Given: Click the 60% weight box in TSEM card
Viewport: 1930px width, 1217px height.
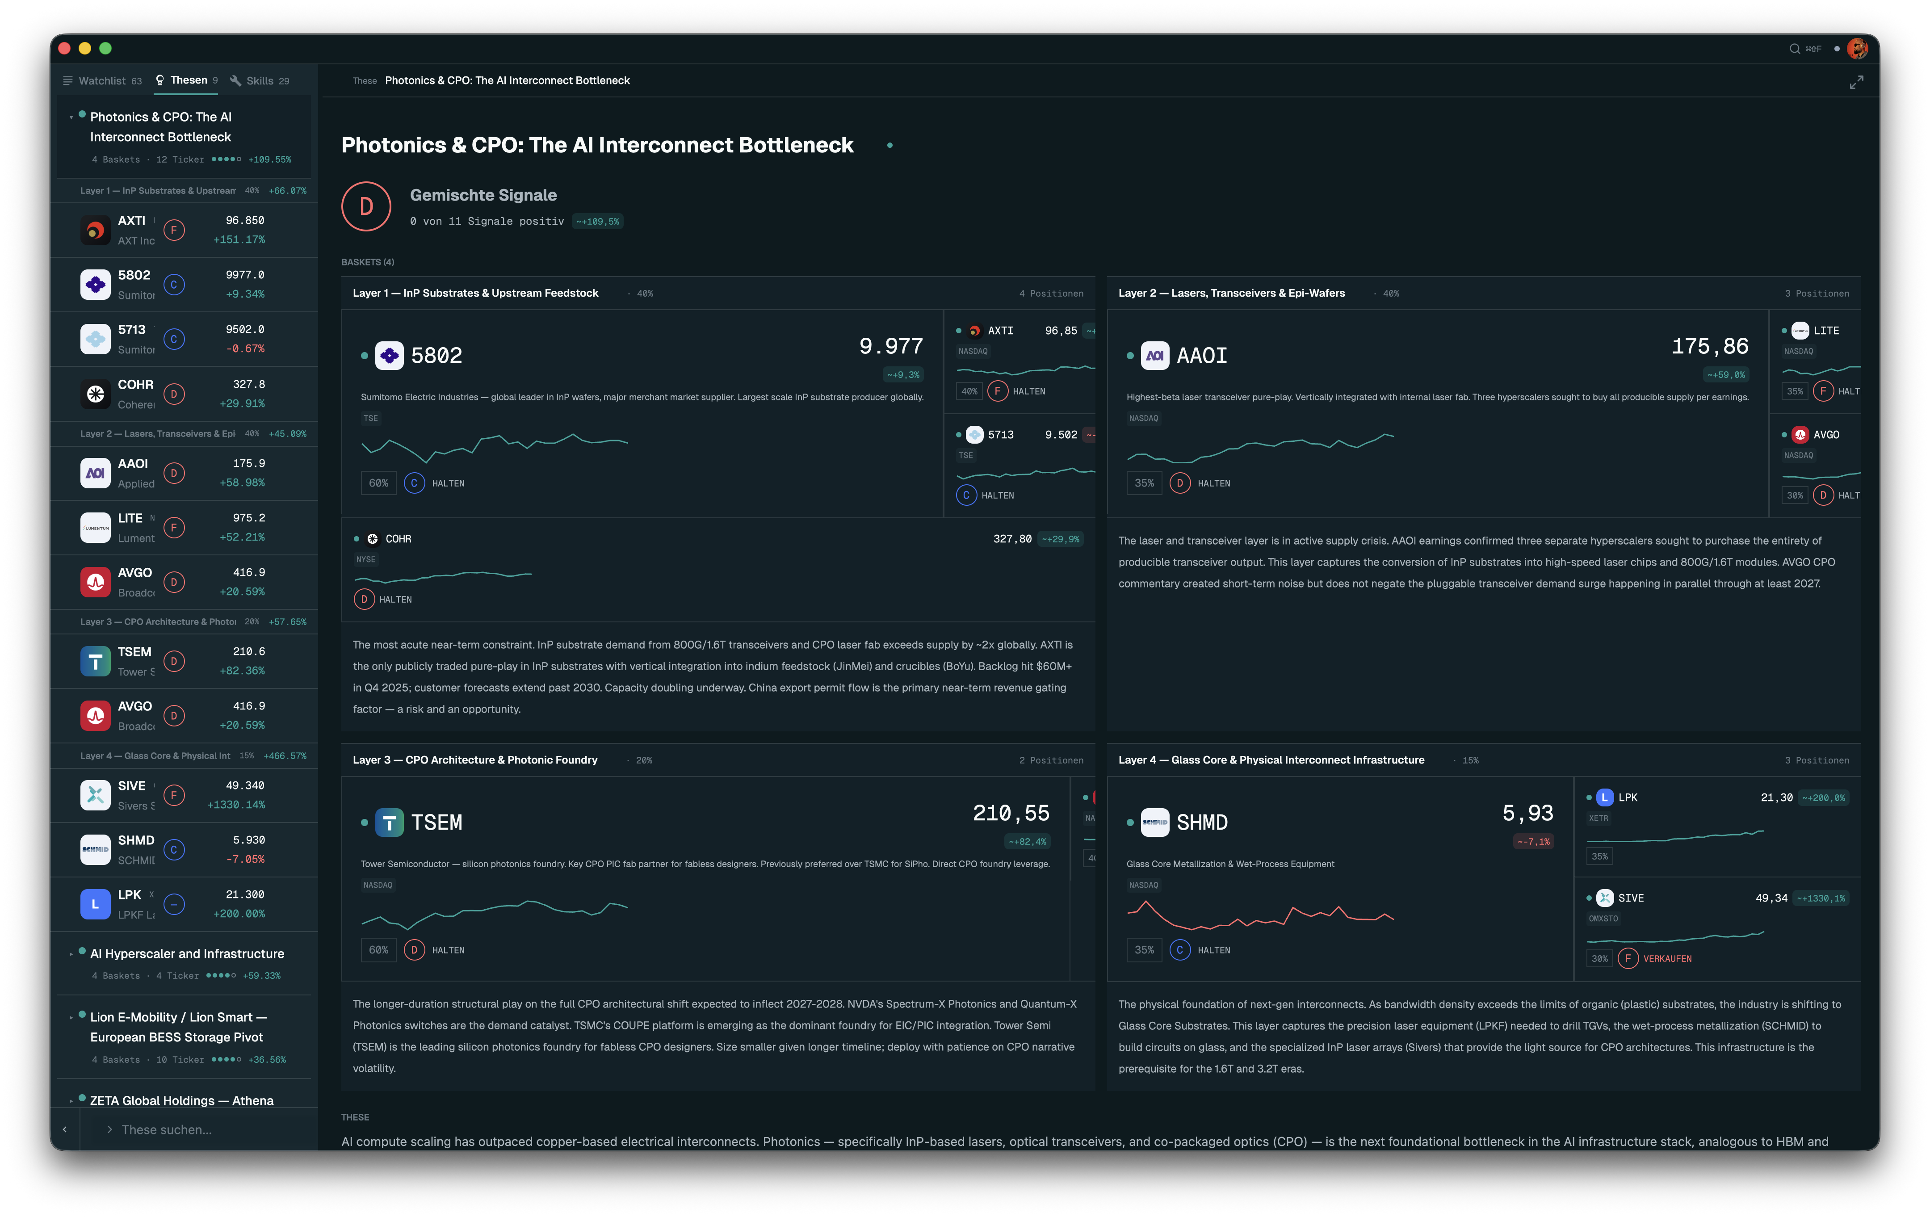Looking at the screenshot, I should [378, 951].
